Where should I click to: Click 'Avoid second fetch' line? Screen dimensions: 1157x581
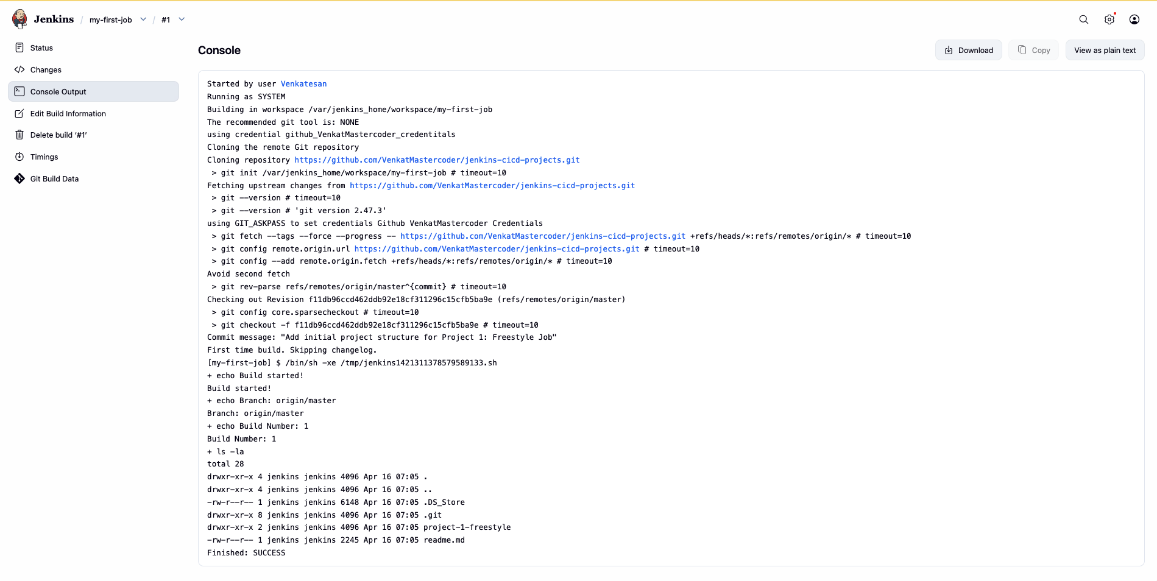(x=249, y=274)
